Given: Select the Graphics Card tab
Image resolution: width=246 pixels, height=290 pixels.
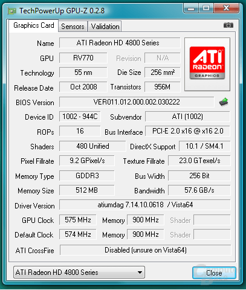Looking at the screenshot, I should [x=34, y=25].
